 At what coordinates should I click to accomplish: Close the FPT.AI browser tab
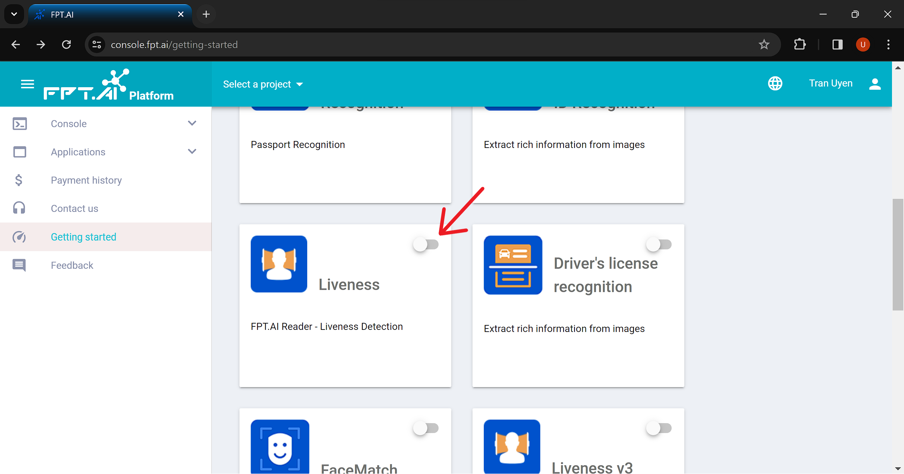tap(181, 14)
